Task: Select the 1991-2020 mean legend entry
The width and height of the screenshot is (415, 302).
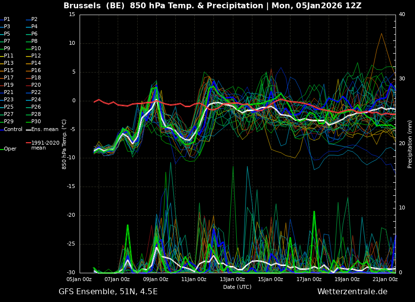Action: (x=42, y=146)
